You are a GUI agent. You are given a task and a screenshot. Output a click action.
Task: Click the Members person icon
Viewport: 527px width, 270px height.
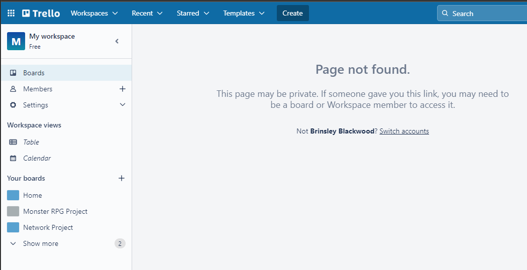click(13, 89)
